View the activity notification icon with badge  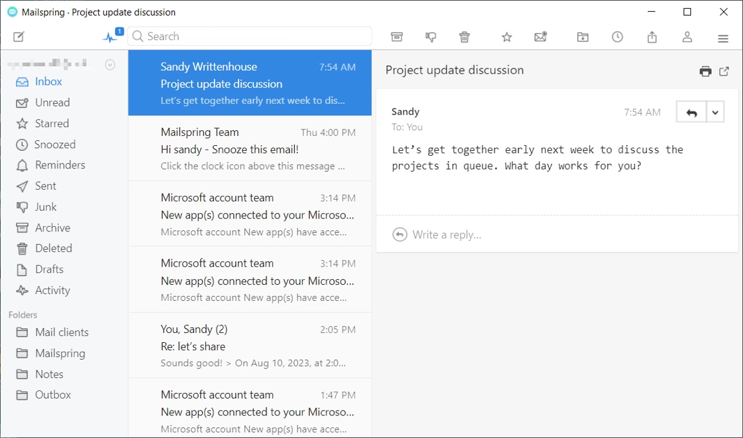tap(111, 35)
